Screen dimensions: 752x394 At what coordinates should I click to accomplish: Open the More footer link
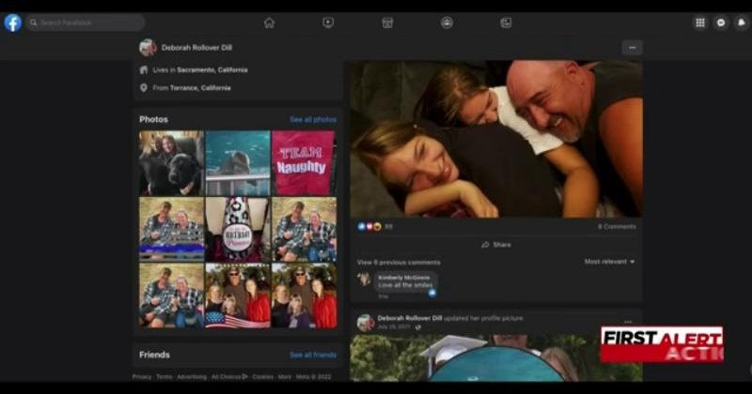coord(285,377)
